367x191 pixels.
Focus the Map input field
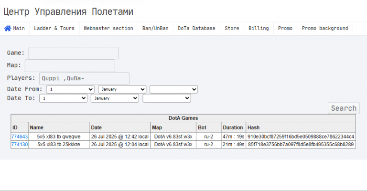click(70, 66)
